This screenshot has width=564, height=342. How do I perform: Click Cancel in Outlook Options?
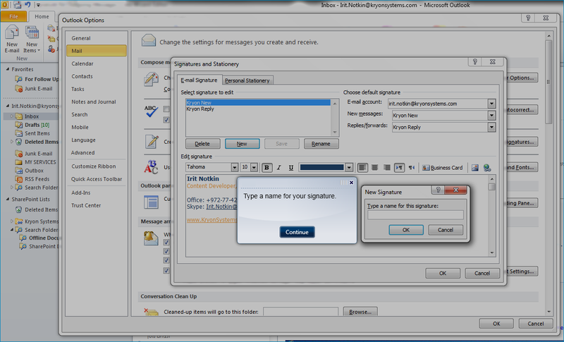tap(536, 324)
